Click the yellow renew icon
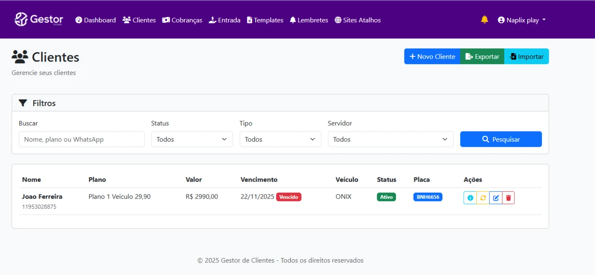 coord(483,198)
